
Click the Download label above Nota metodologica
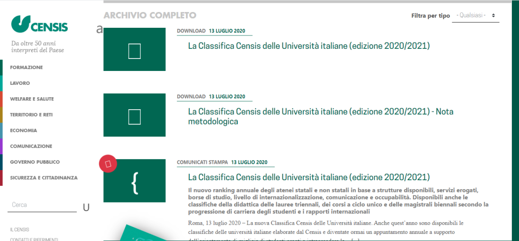click(x=191, y=97)
